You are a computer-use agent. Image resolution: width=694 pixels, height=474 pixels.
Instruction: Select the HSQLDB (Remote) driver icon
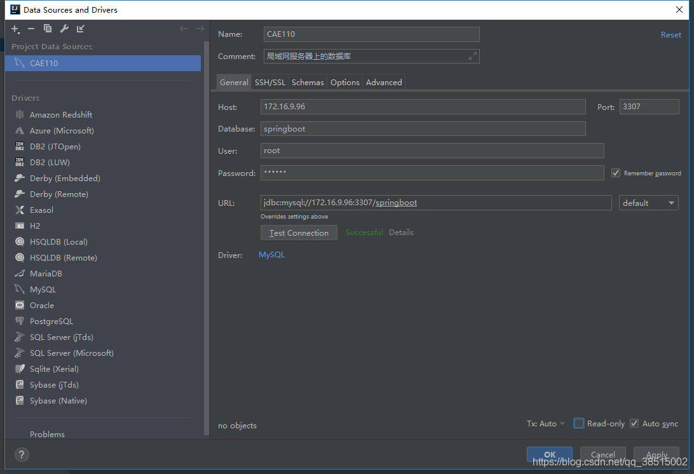coord(20,257)
